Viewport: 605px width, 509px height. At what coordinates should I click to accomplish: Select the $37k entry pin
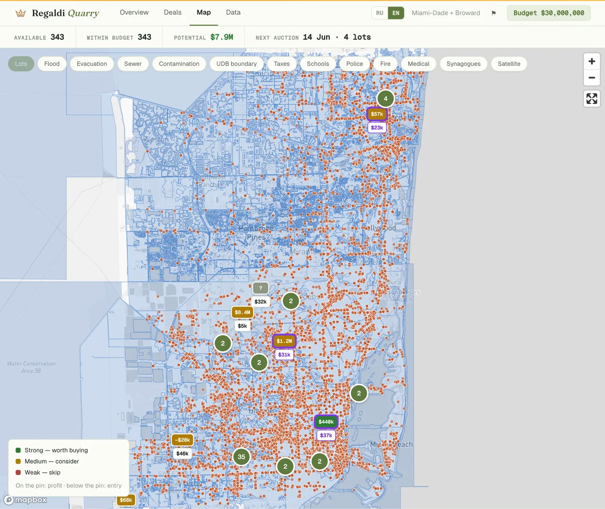[326, 435]
